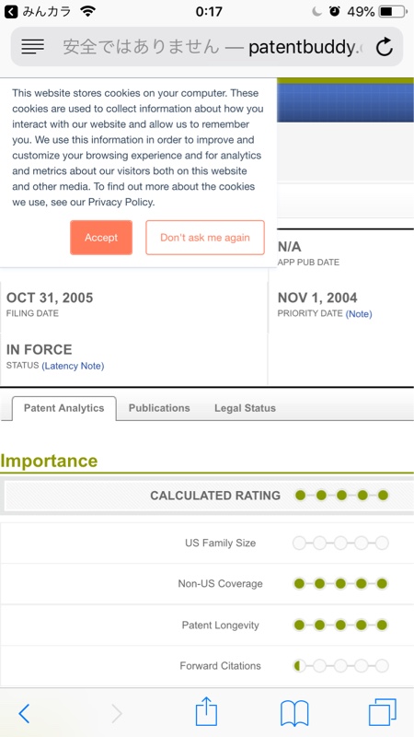
Task: Click the US Family Size rating dots
Action: tap(340, 543)
